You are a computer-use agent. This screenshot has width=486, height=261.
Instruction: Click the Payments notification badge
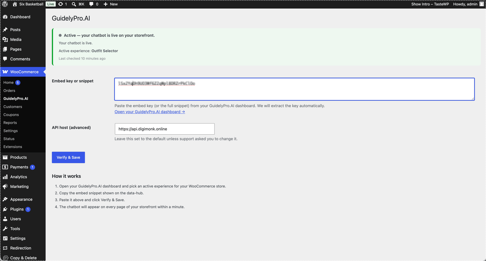point(32,167)
